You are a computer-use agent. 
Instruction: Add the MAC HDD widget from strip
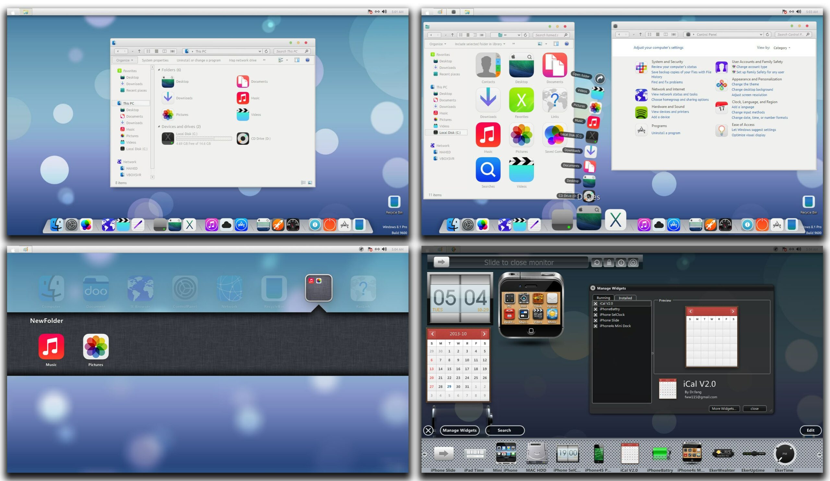[536, 454]
